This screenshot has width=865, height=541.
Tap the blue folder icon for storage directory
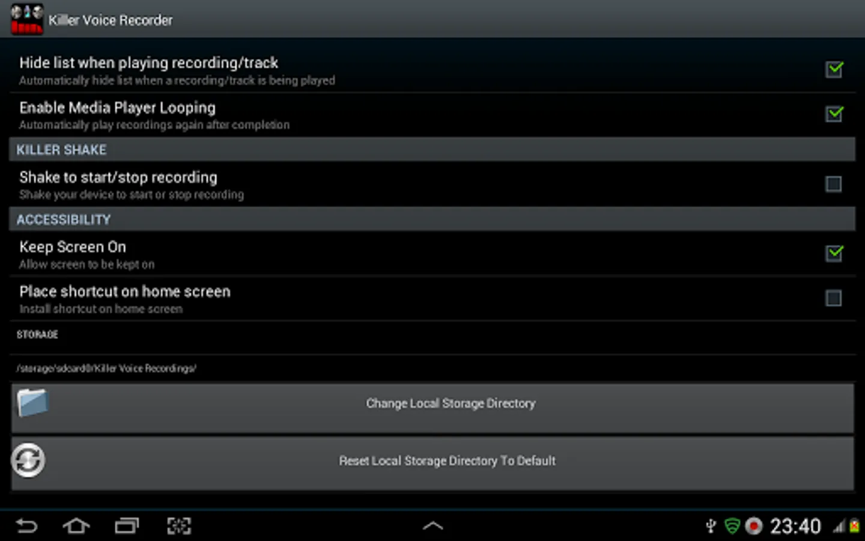[32, 403]
